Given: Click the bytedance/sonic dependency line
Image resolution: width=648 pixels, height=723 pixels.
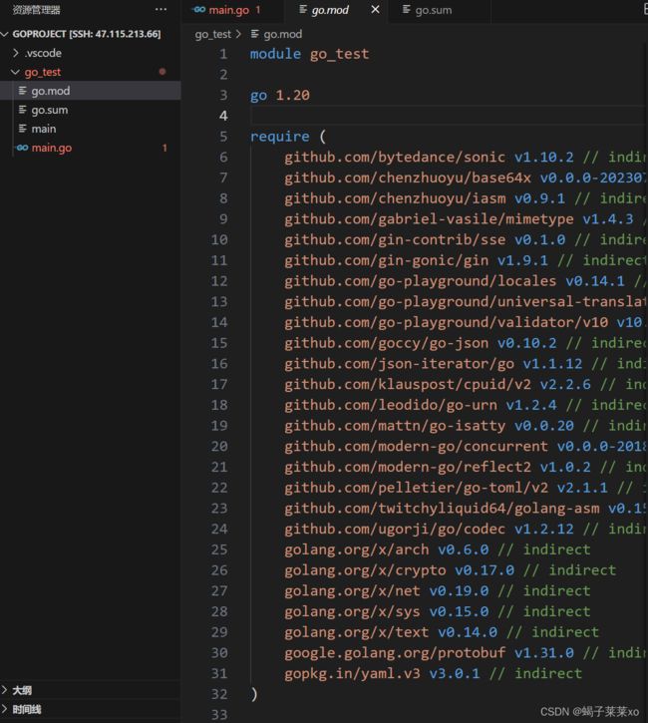Looking at the screenshot, I should coord(466,158).
